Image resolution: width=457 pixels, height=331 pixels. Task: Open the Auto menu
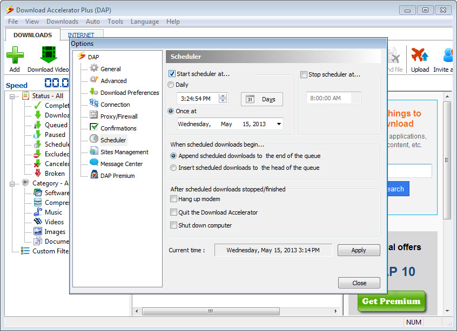coord(93,22)
